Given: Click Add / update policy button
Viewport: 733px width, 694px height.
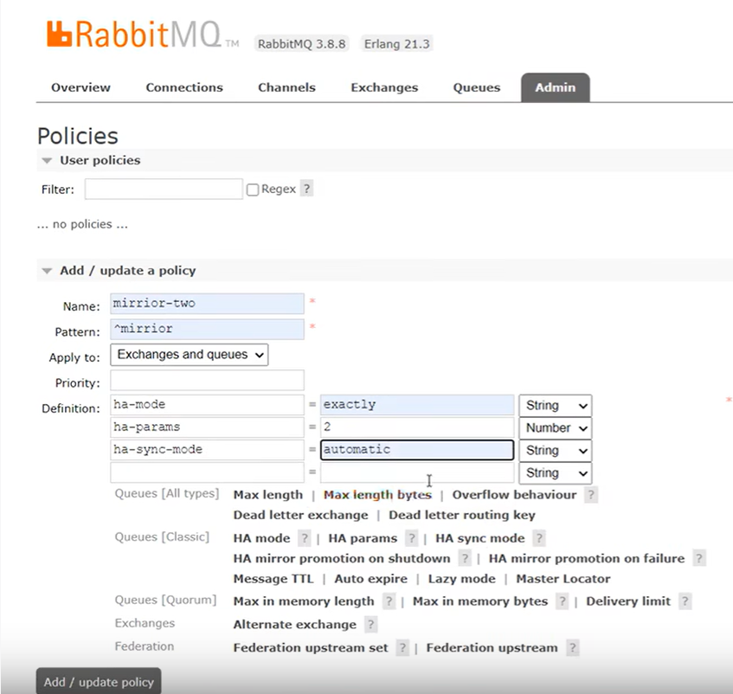Looking at the screenshot, I should (99, 682).
